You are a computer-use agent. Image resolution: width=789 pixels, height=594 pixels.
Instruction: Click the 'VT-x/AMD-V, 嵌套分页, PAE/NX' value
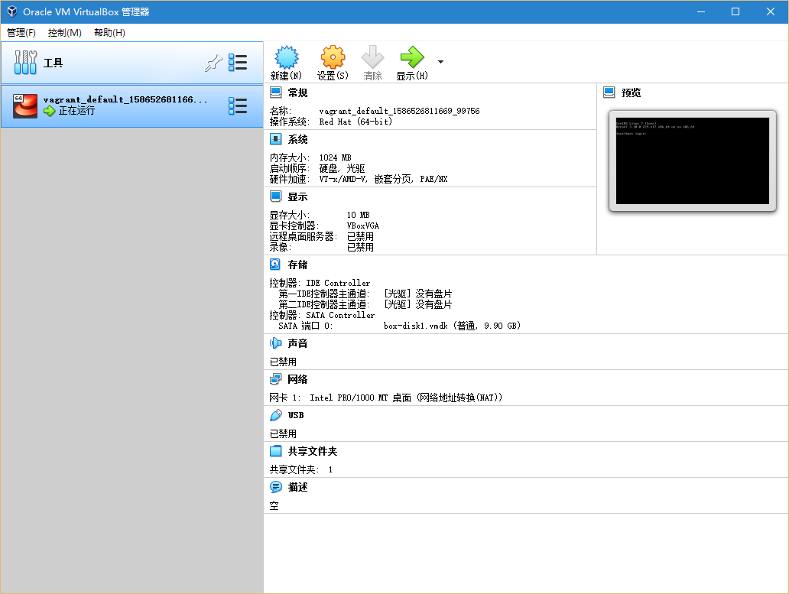[384, 179]
